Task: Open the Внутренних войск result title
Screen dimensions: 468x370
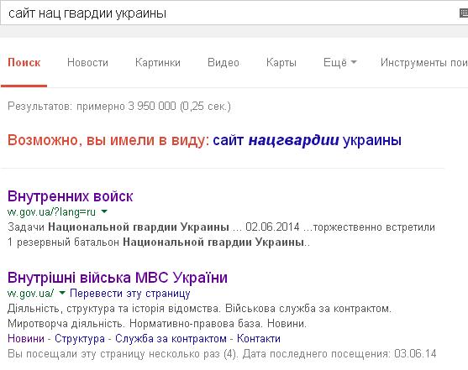Action: coord(70,196)
